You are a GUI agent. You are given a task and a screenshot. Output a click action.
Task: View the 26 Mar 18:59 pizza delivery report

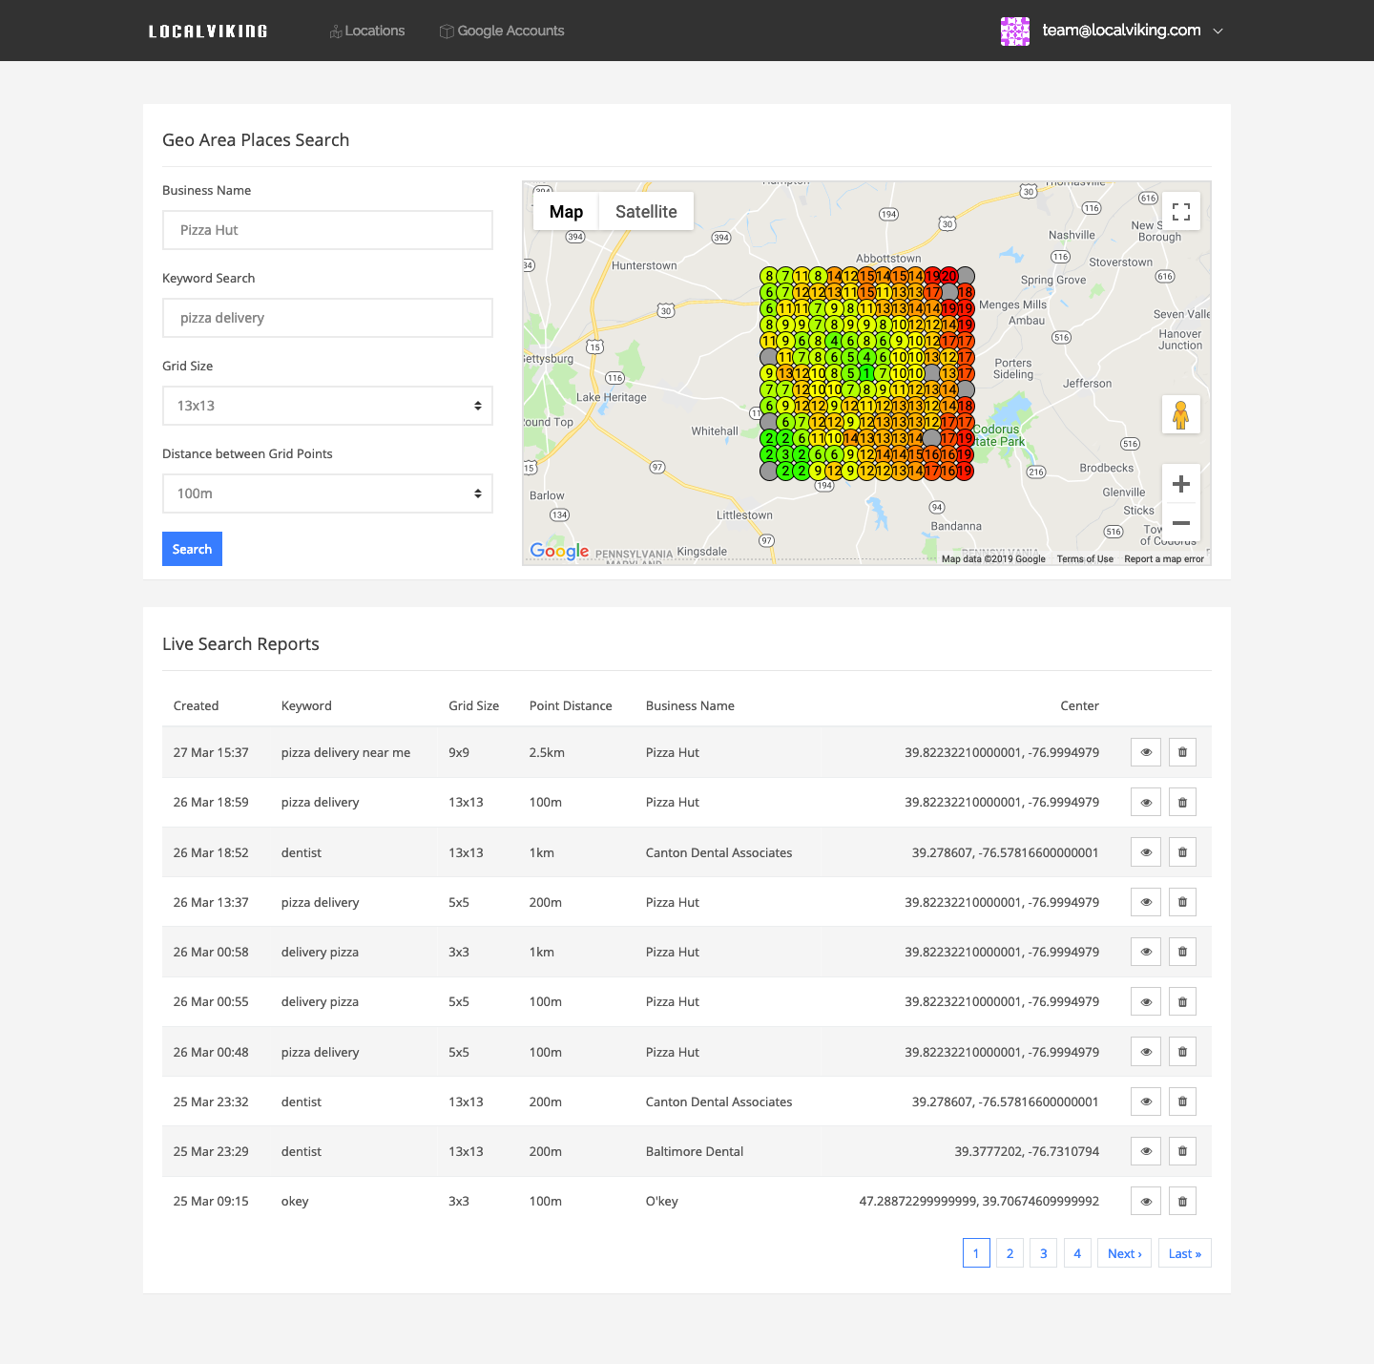coord(1146,802)
